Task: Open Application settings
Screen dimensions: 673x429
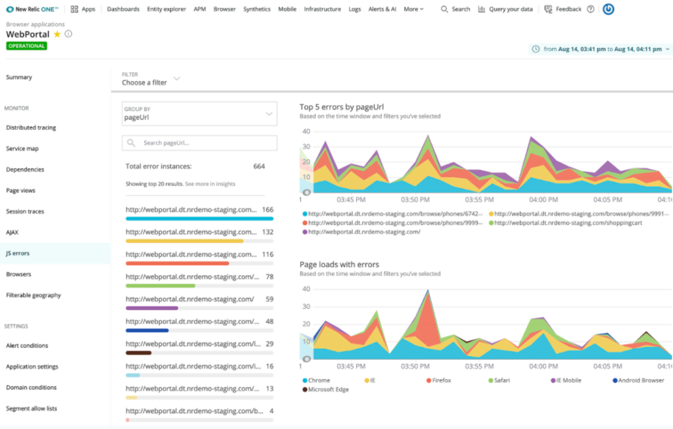Action: pyautogui.click(x=32, y=367)
